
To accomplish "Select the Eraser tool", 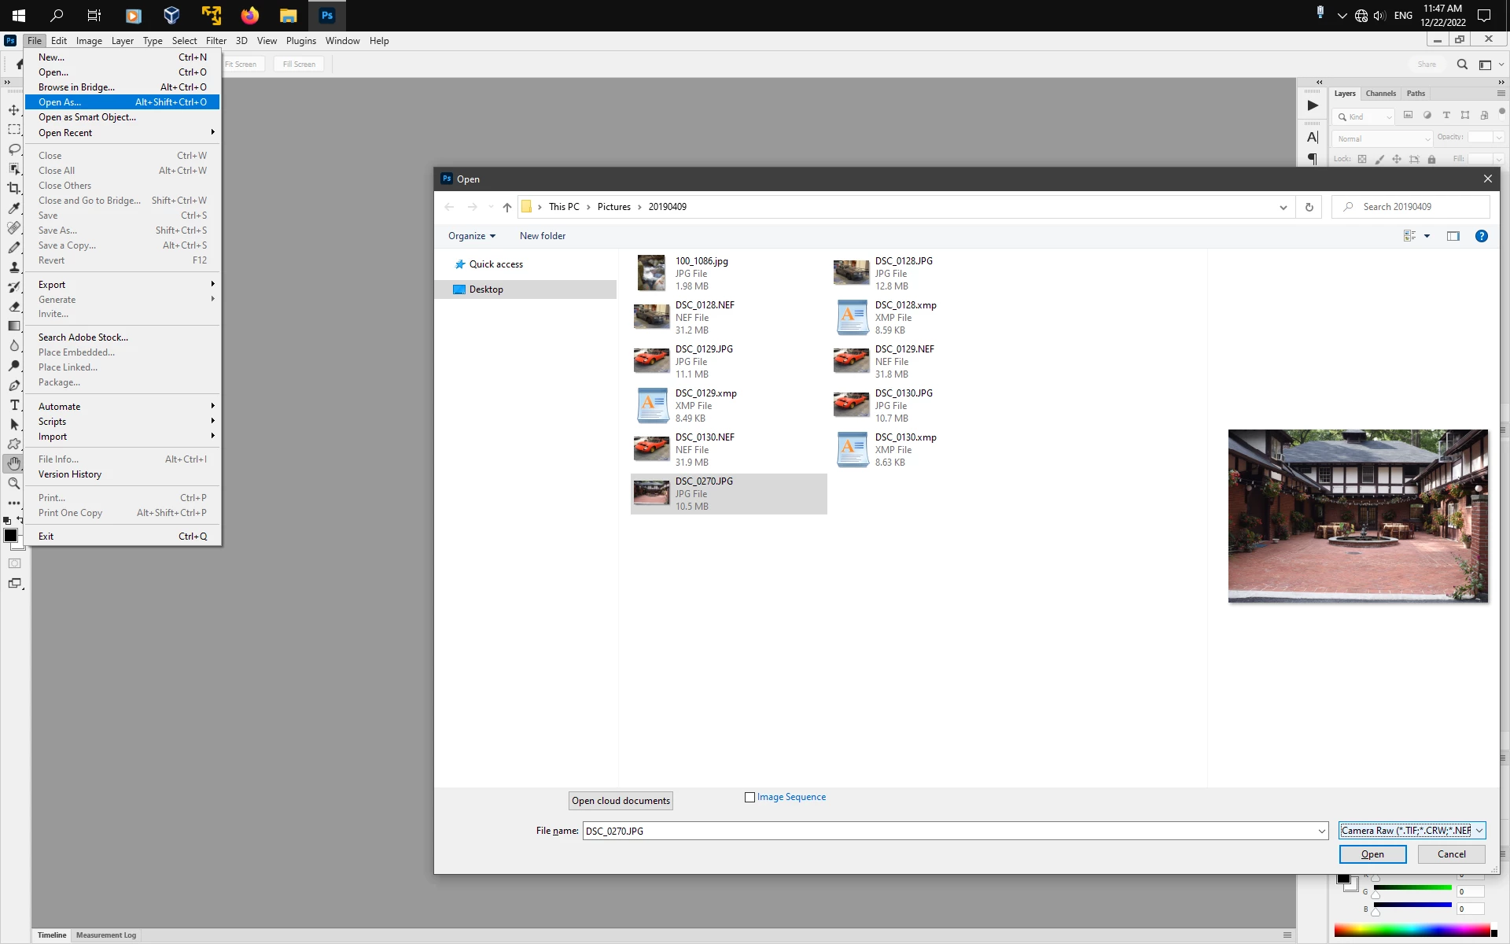I will 14,307.
